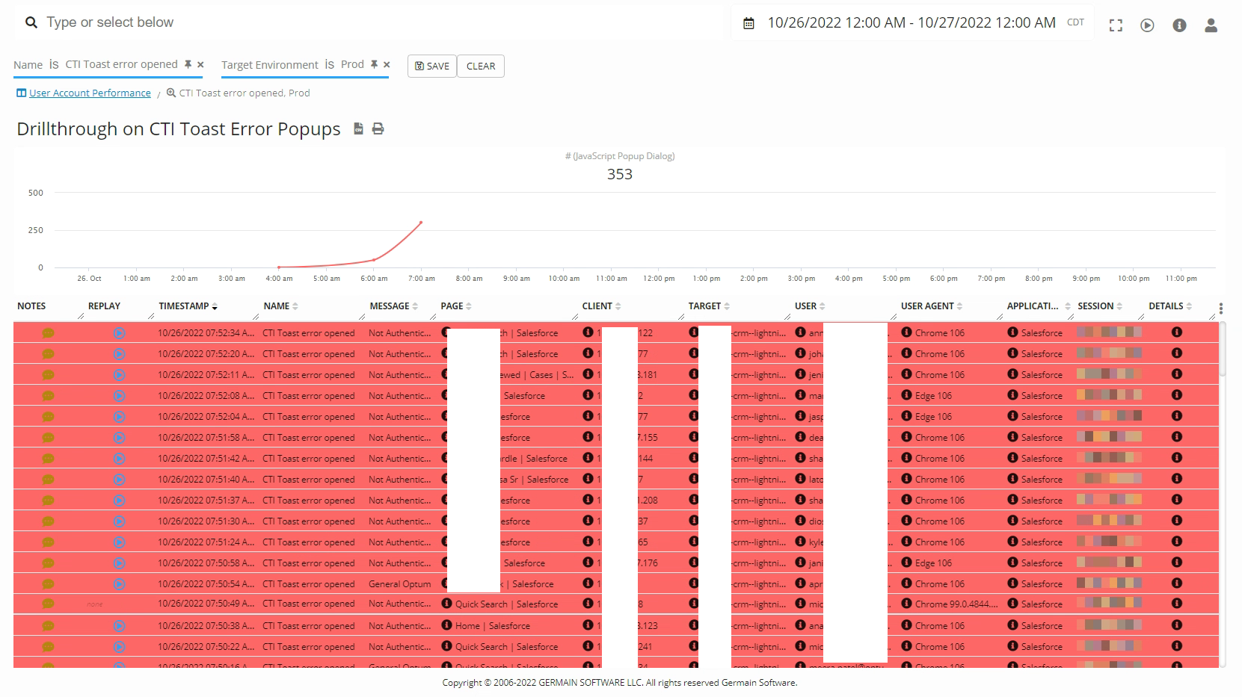Export table using the CSV file icon

pyautogui.click(x=358, y=128)
